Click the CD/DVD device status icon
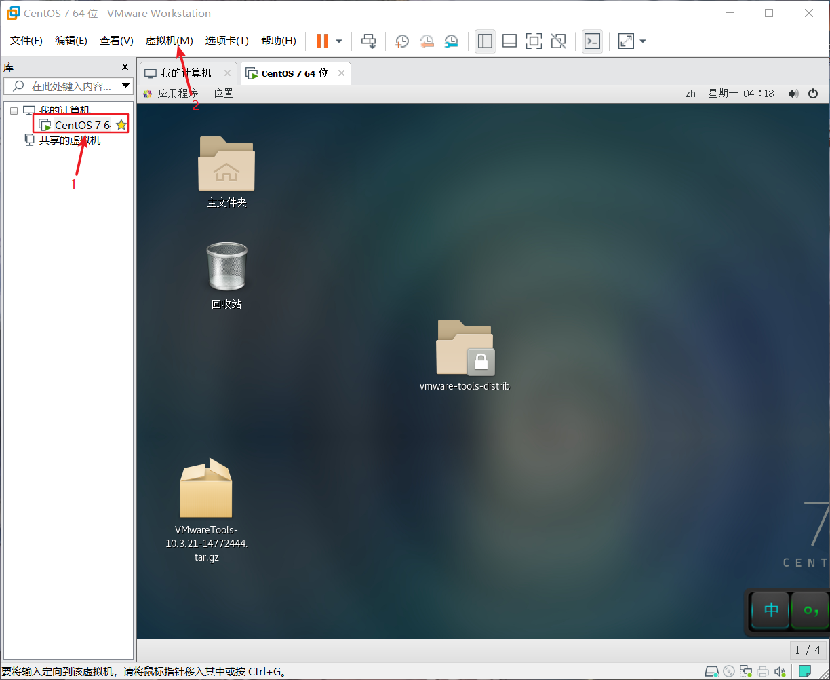 pyautogui.click(x=729, y=671)
